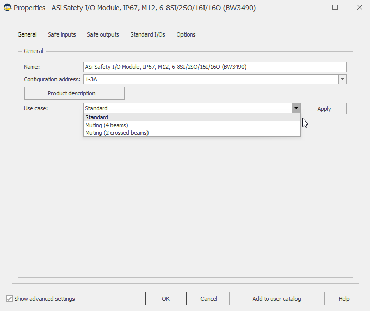Open Help for this dialog
The height and width of the screenshot is (311, 370).
point(344,299)
